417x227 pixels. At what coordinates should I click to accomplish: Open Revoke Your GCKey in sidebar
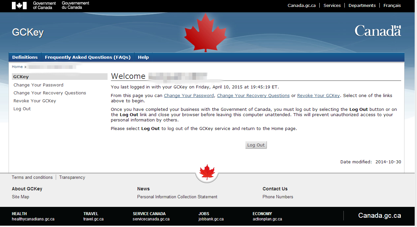point(35,101)
